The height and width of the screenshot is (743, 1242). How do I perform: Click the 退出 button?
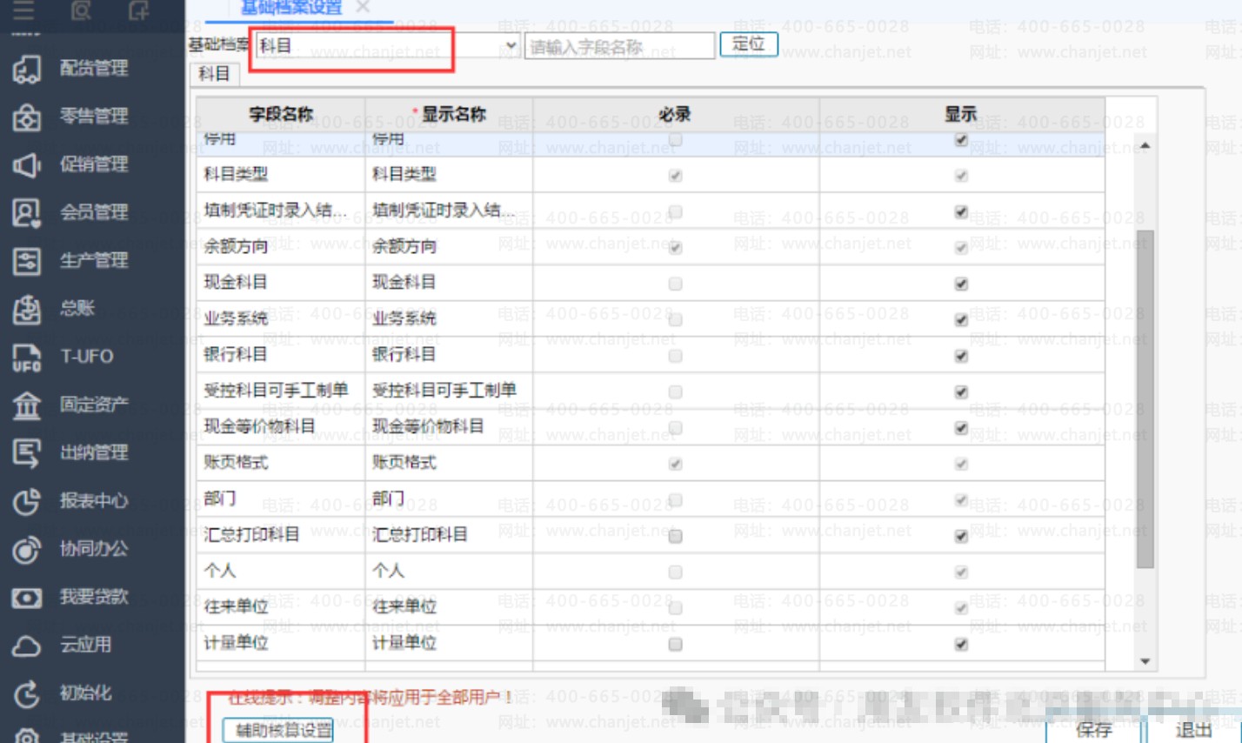[1192, 729]
